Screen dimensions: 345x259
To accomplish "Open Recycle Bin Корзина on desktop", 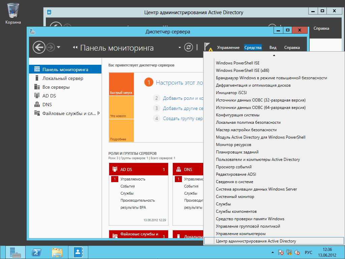I will (13, 13).
